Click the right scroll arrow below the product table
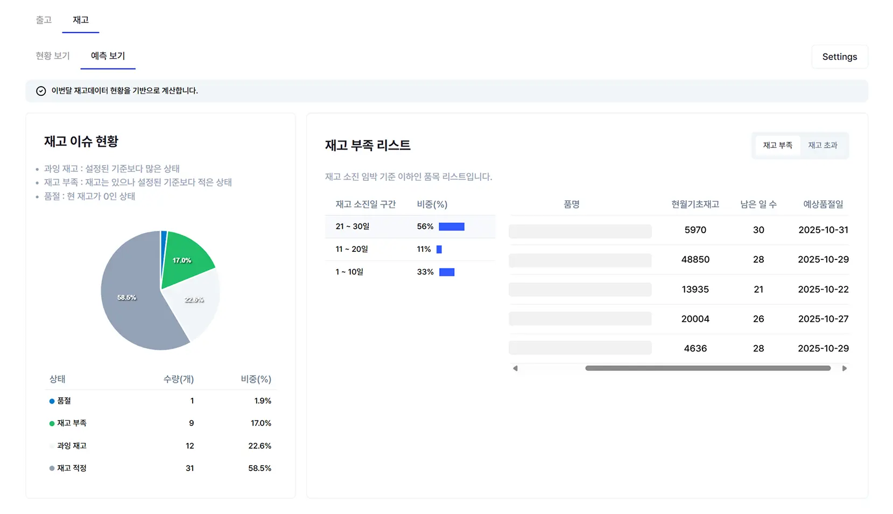Screen dimensions: 893x514 tap(845, 368)
